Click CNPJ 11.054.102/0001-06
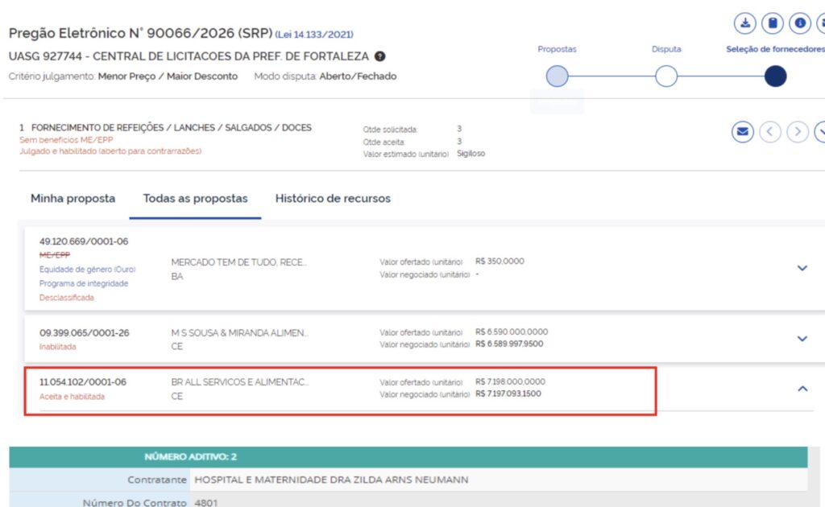 point(83,382)
